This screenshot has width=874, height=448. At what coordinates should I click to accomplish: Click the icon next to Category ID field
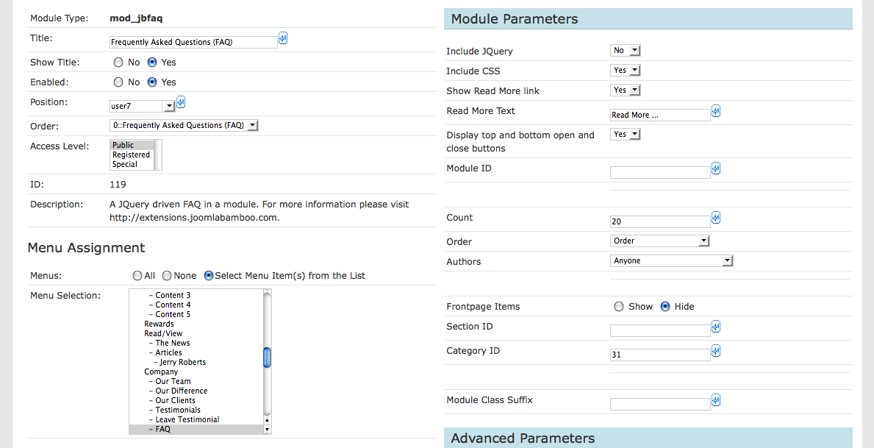[x=716, y=351]
